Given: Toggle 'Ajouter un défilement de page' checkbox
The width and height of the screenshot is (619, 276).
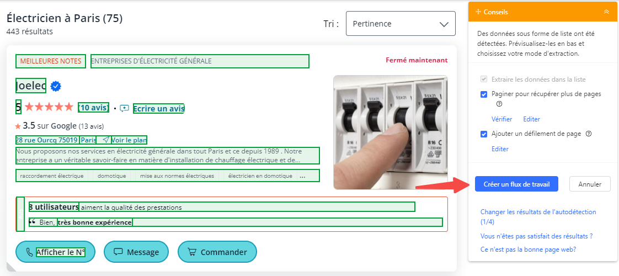Looking at the screenshot, I should click(x=484, y=134).
